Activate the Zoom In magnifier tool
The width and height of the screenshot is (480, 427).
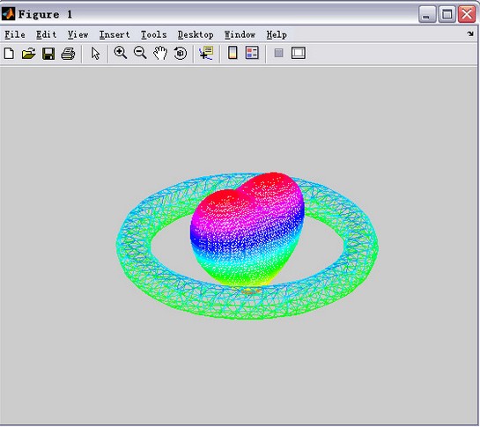[121, 53]
